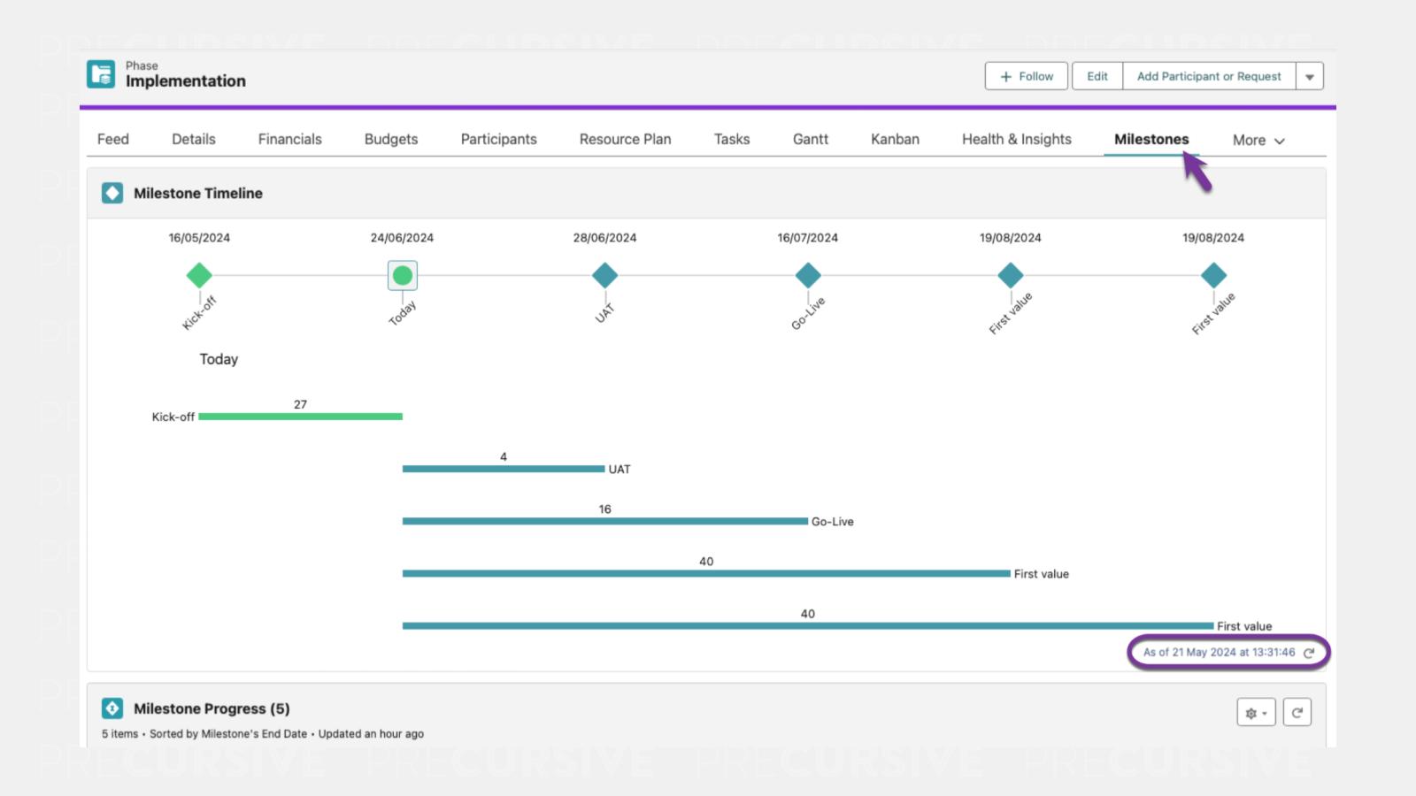Click Add Participant or Request
Screen dimensions: 1416x796
(x=1208, y=77)
